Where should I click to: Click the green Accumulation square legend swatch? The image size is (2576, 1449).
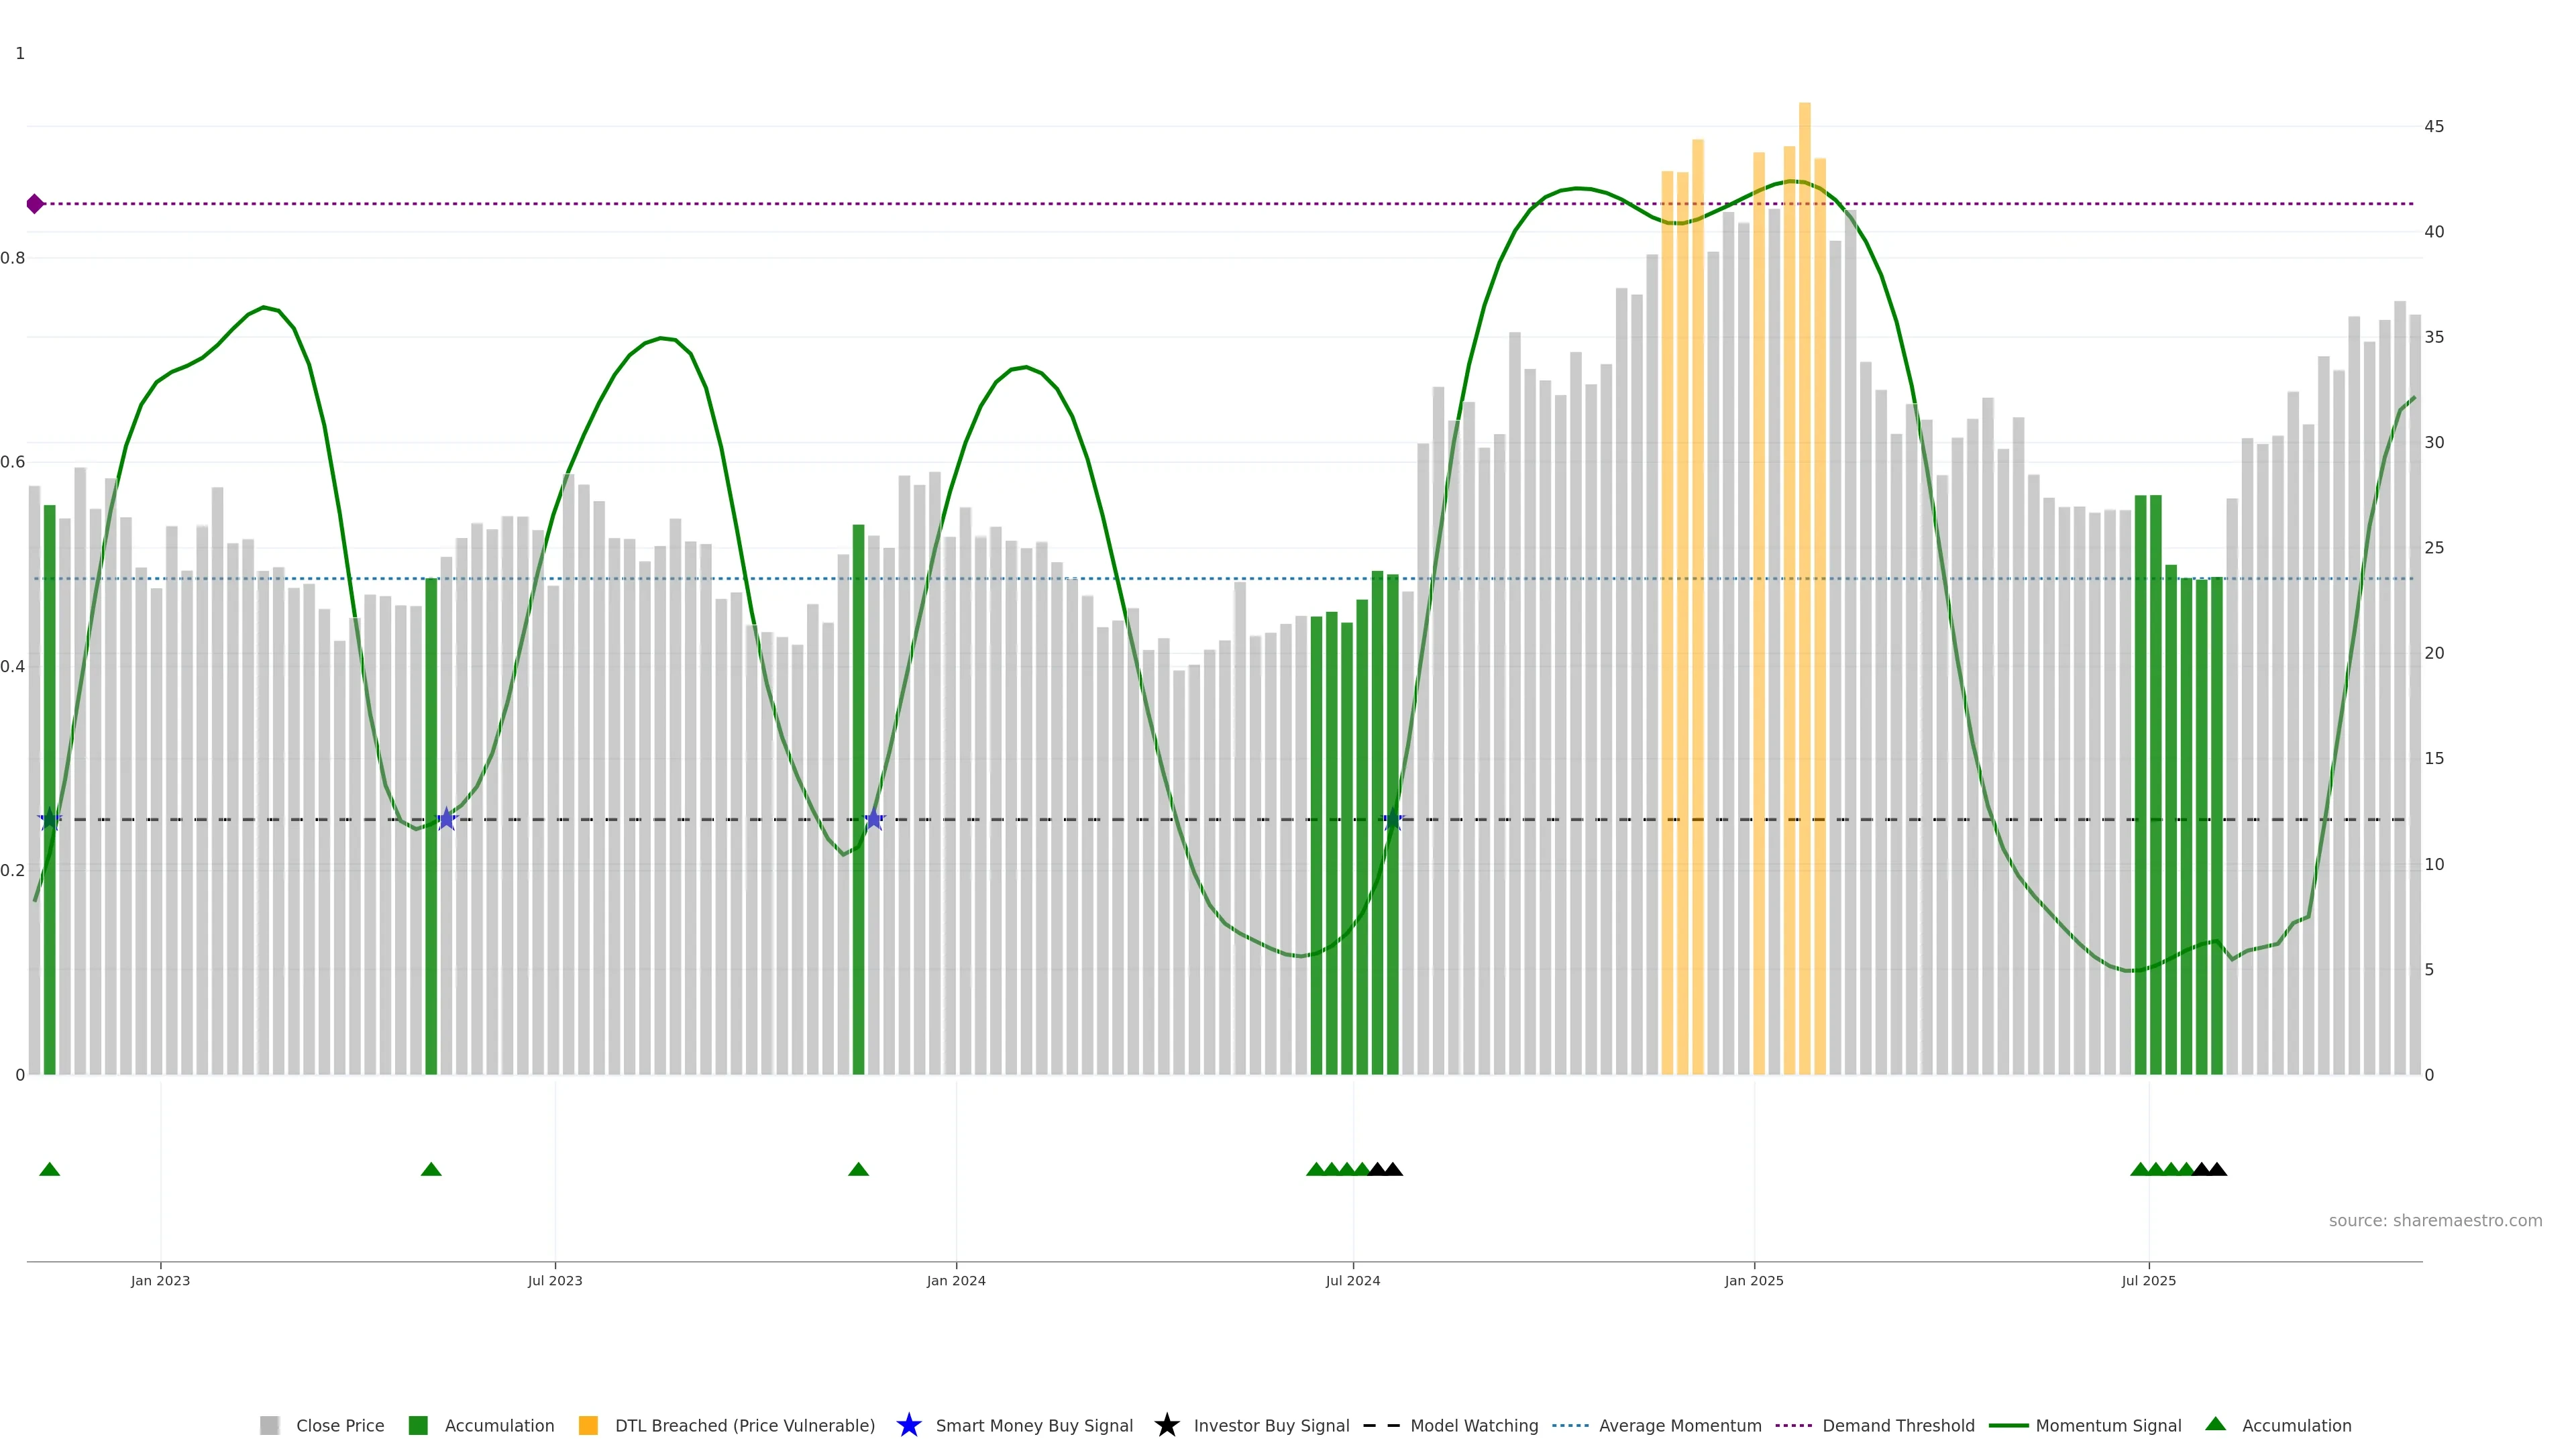point(418,1425)
